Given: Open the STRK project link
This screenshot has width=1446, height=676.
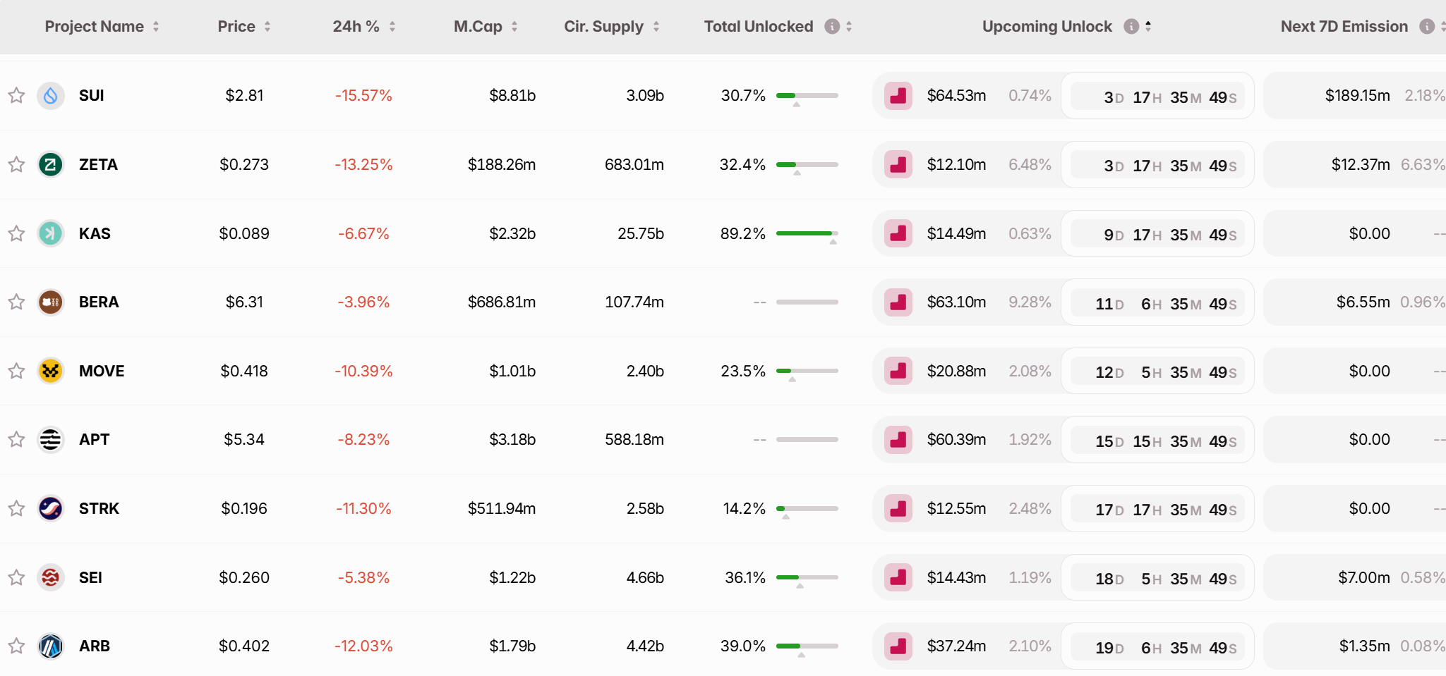Looking at the screenshot, I should 99,508.
